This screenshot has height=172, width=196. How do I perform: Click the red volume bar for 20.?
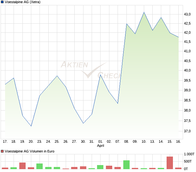coord(31,168)
